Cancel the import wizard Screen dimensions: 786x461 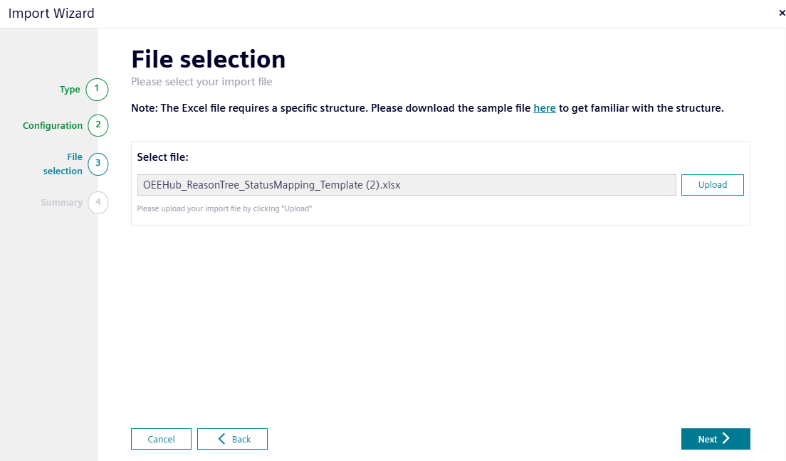click(161, 439)
